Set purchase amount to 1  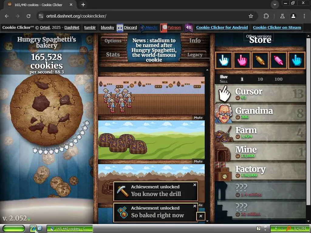coord(242,79)
